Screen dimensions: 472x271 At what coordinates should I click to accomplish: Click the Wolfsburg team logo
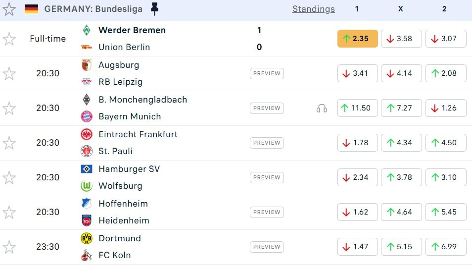87,186
